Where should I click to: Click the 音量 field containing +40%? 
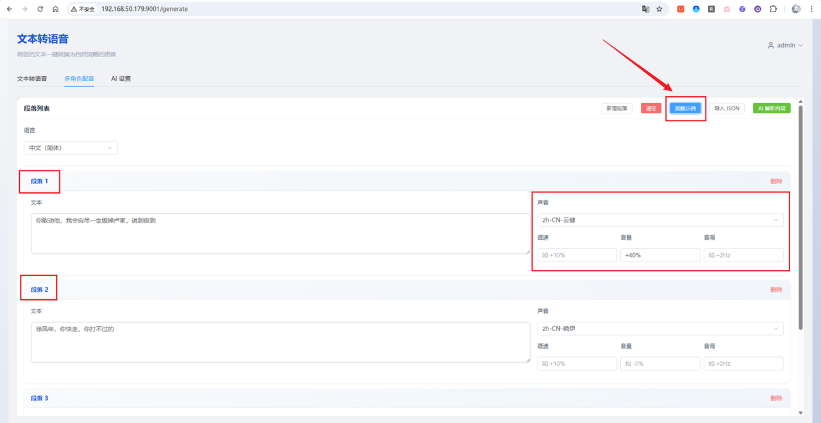[x=660, y=255]
